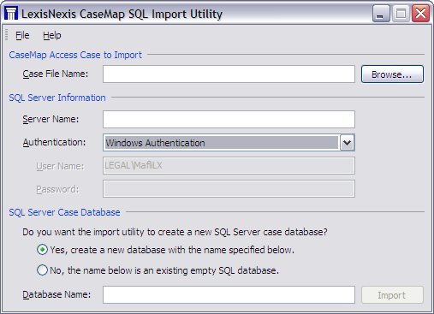The image size is (434, 314).
Task: Focus the Server Name input field
Action: pos(229,120)
